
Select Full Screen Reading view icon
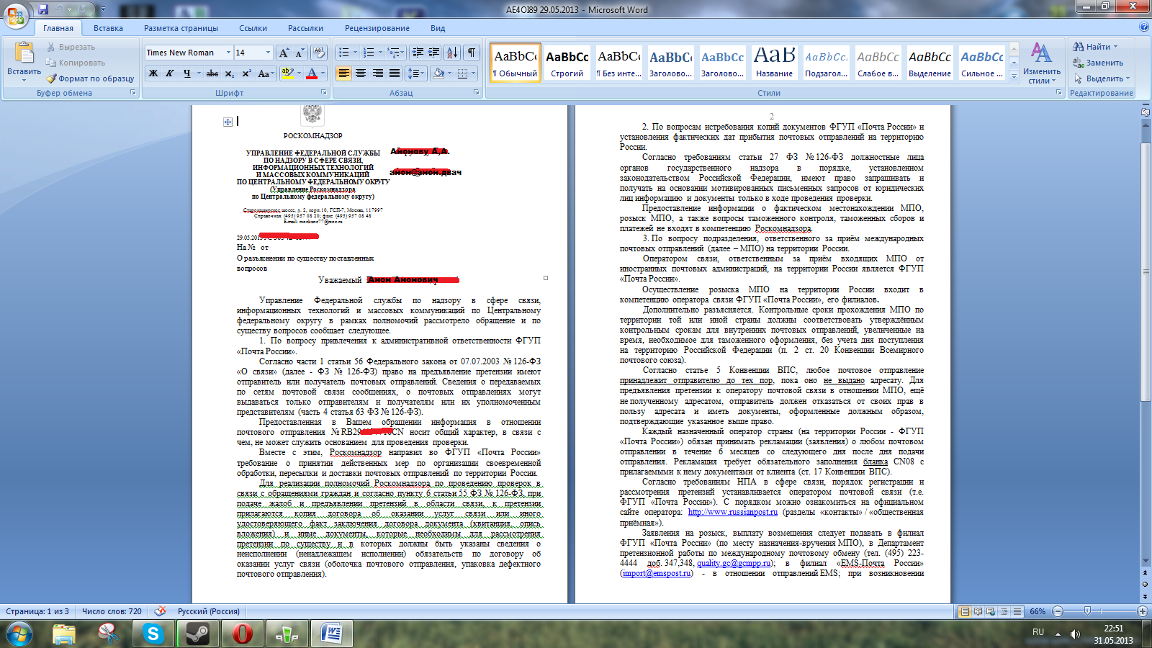click(978, 611)
